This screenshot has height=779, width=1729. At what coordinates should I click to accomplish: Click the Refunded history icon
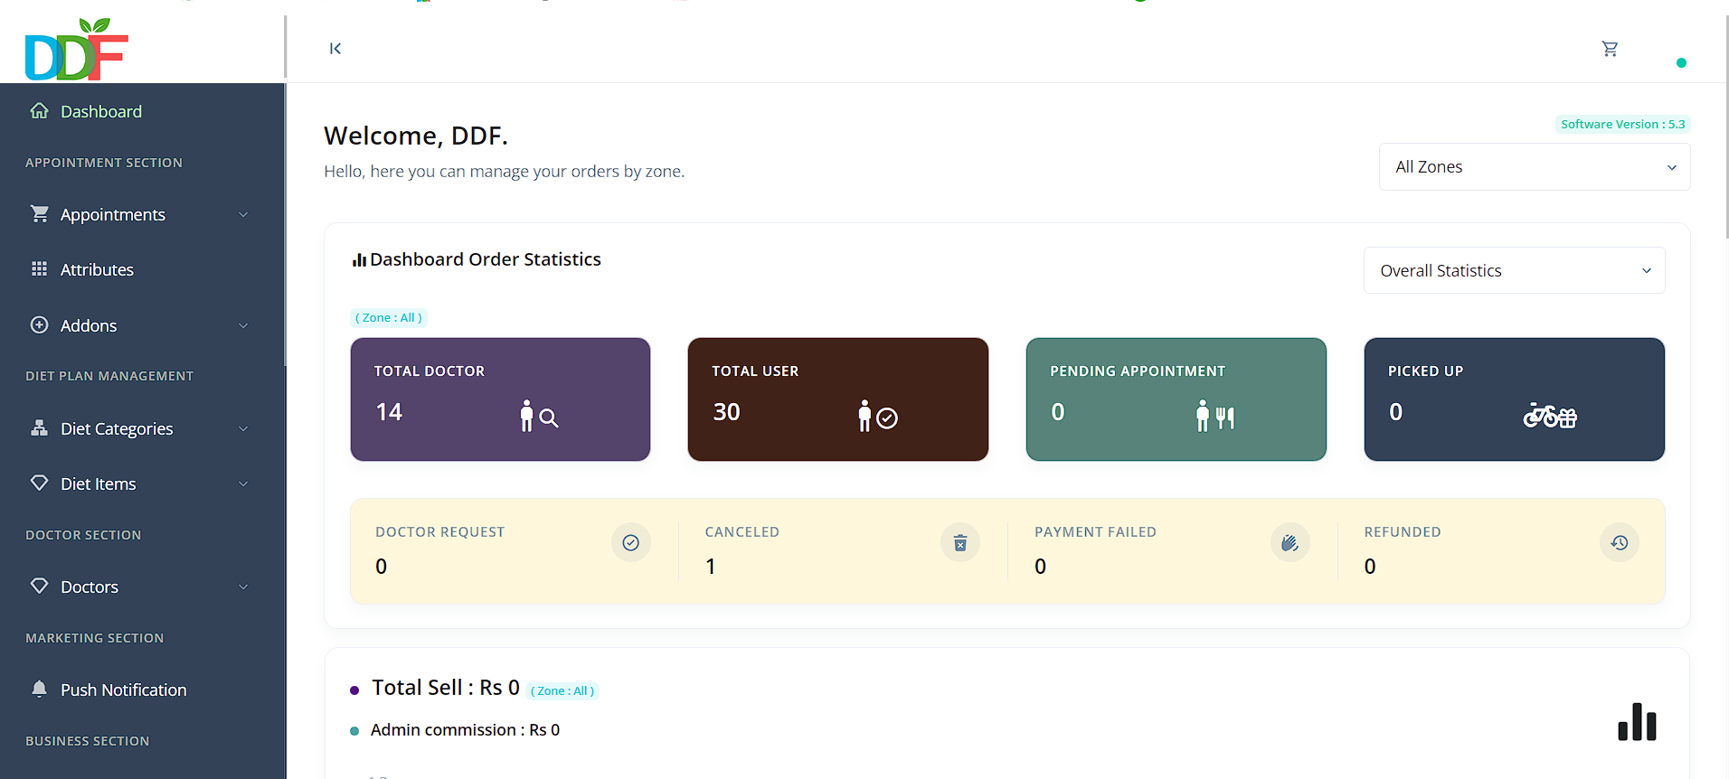(x=1619, y=543)
